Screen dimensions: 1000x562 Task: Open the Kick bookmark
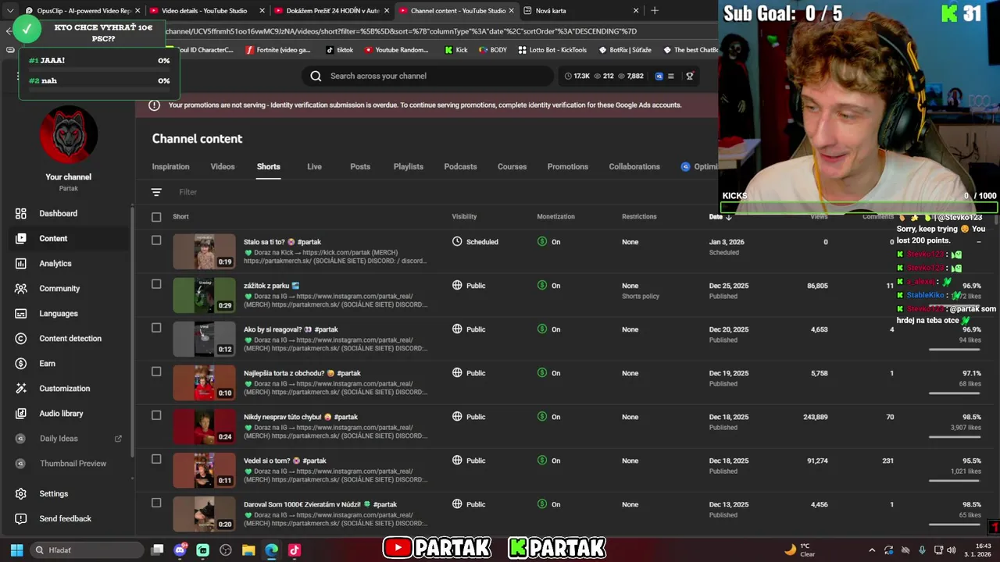point(455,50)
